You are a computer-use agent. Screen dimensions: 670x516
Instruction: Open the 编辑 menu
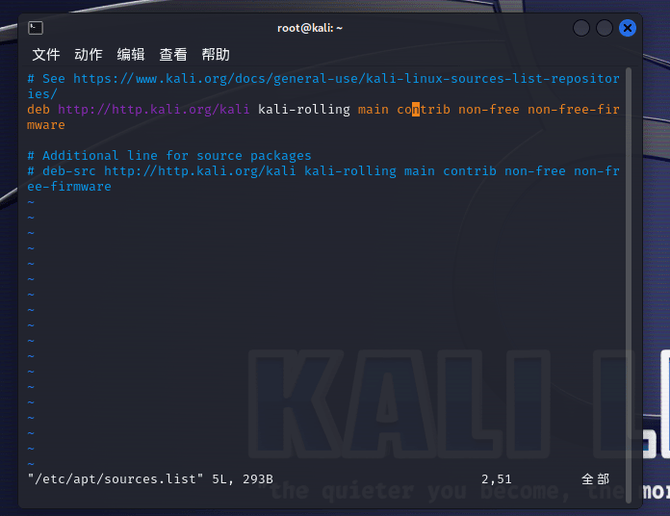(x=131, y=55)
